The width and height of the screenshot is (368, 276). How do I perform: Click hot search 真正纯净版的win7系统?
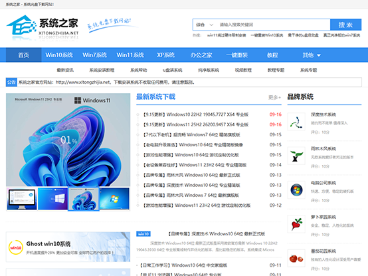[341, 35]
